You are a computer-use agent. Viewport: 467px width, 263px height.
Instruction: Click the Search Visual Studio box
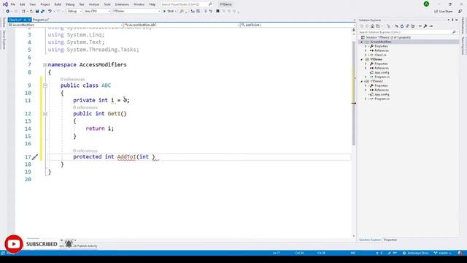[187, 4]
